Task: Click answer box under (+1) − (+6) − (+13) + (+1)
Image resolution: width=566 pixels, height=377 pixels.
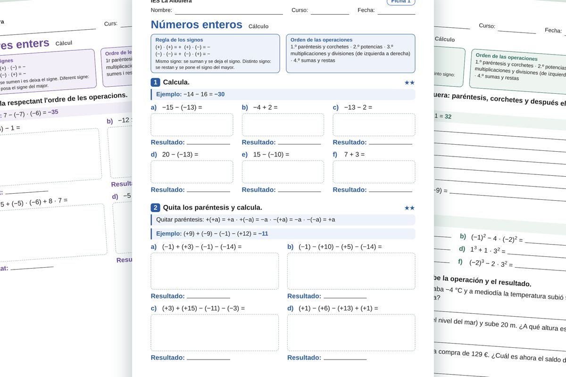Action: tap(351, 333)
